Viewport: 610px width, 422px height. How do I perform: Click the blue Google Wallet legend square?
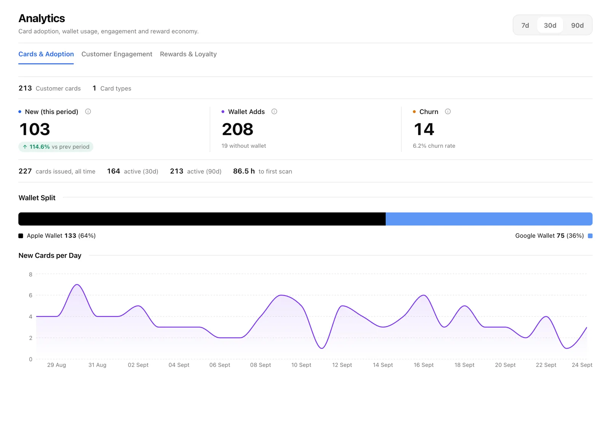[590, 236]
